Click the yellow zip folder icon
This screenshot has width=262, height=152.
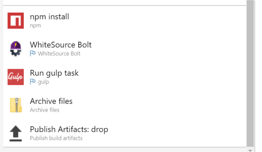coord(16,105)
